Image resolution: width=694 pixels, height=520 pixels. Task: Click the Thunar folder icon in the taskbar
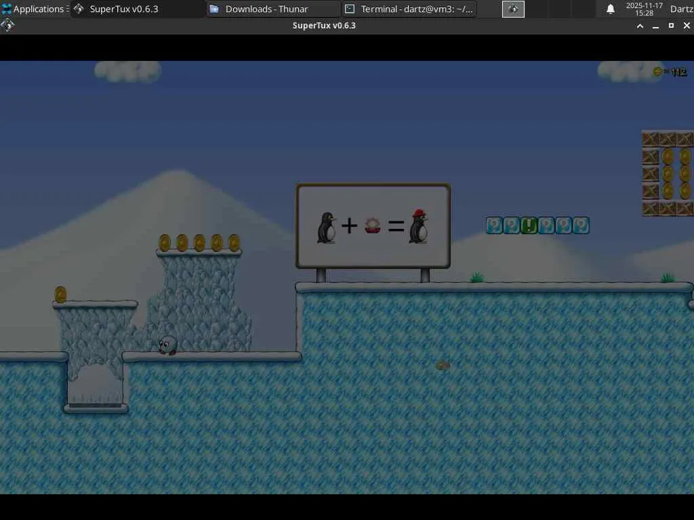(x=214, y=9)
